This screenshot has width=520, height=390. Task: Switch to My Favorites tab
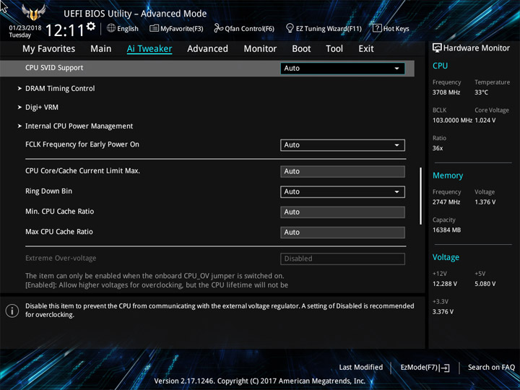[49, 49]
